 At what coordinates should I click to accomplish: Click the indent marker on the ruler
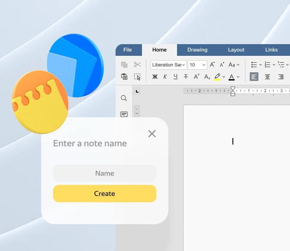click(233, 91)
